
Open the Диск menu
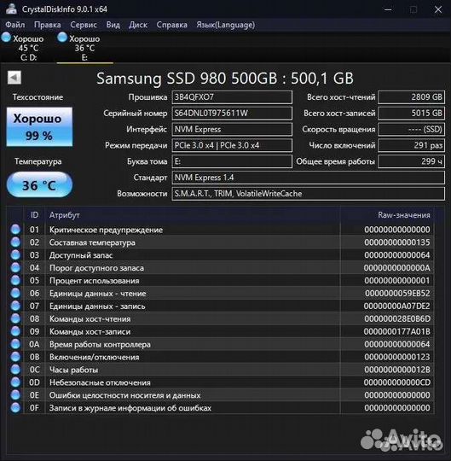[x=138, y=25]
